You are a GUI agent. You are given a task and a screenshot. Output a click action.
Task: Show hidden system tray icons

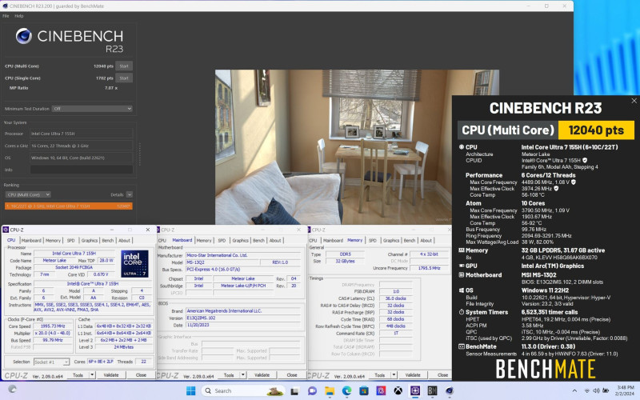(574, 390)
